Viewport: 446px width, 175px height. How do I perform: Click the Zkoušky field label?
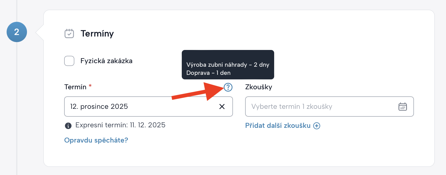[x=259, y=87]
